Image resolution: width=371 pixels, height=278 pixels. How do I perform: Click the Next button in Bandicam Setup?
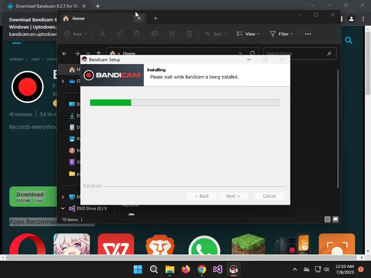233,196
